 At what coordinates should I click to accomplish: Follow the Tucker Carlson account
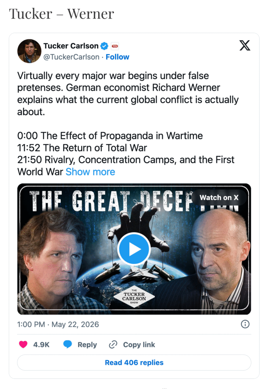coord(118,57)
